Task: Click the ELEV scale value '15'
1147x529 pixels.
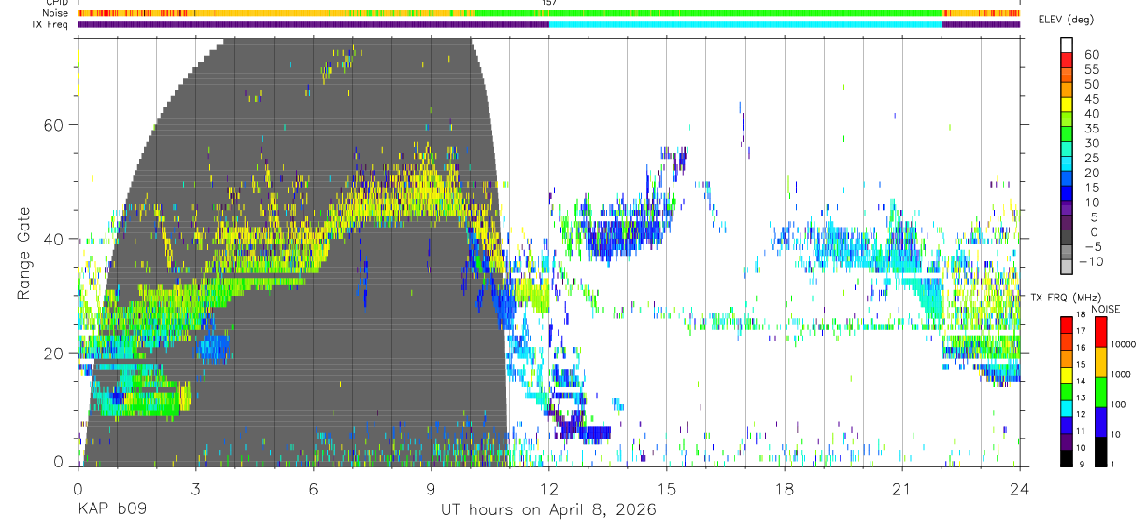Action: click(1092, 188)
